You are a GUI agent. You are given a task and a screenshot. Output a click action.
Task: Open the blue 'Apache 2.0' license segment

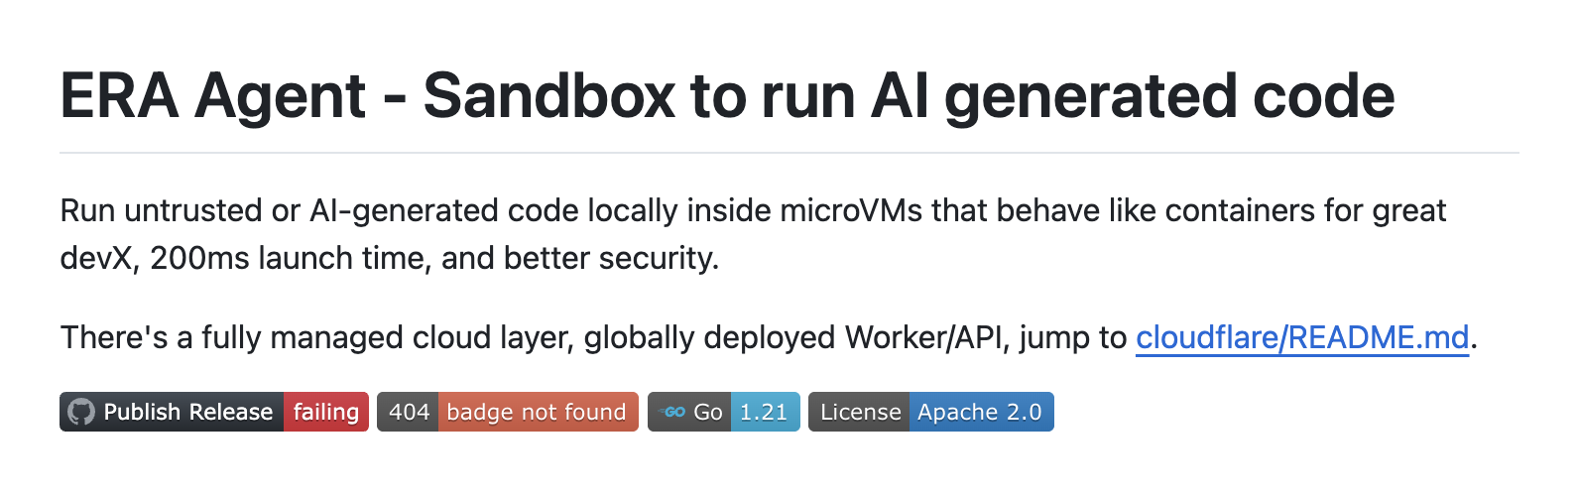pyautogui.click(x=979, y=412)
